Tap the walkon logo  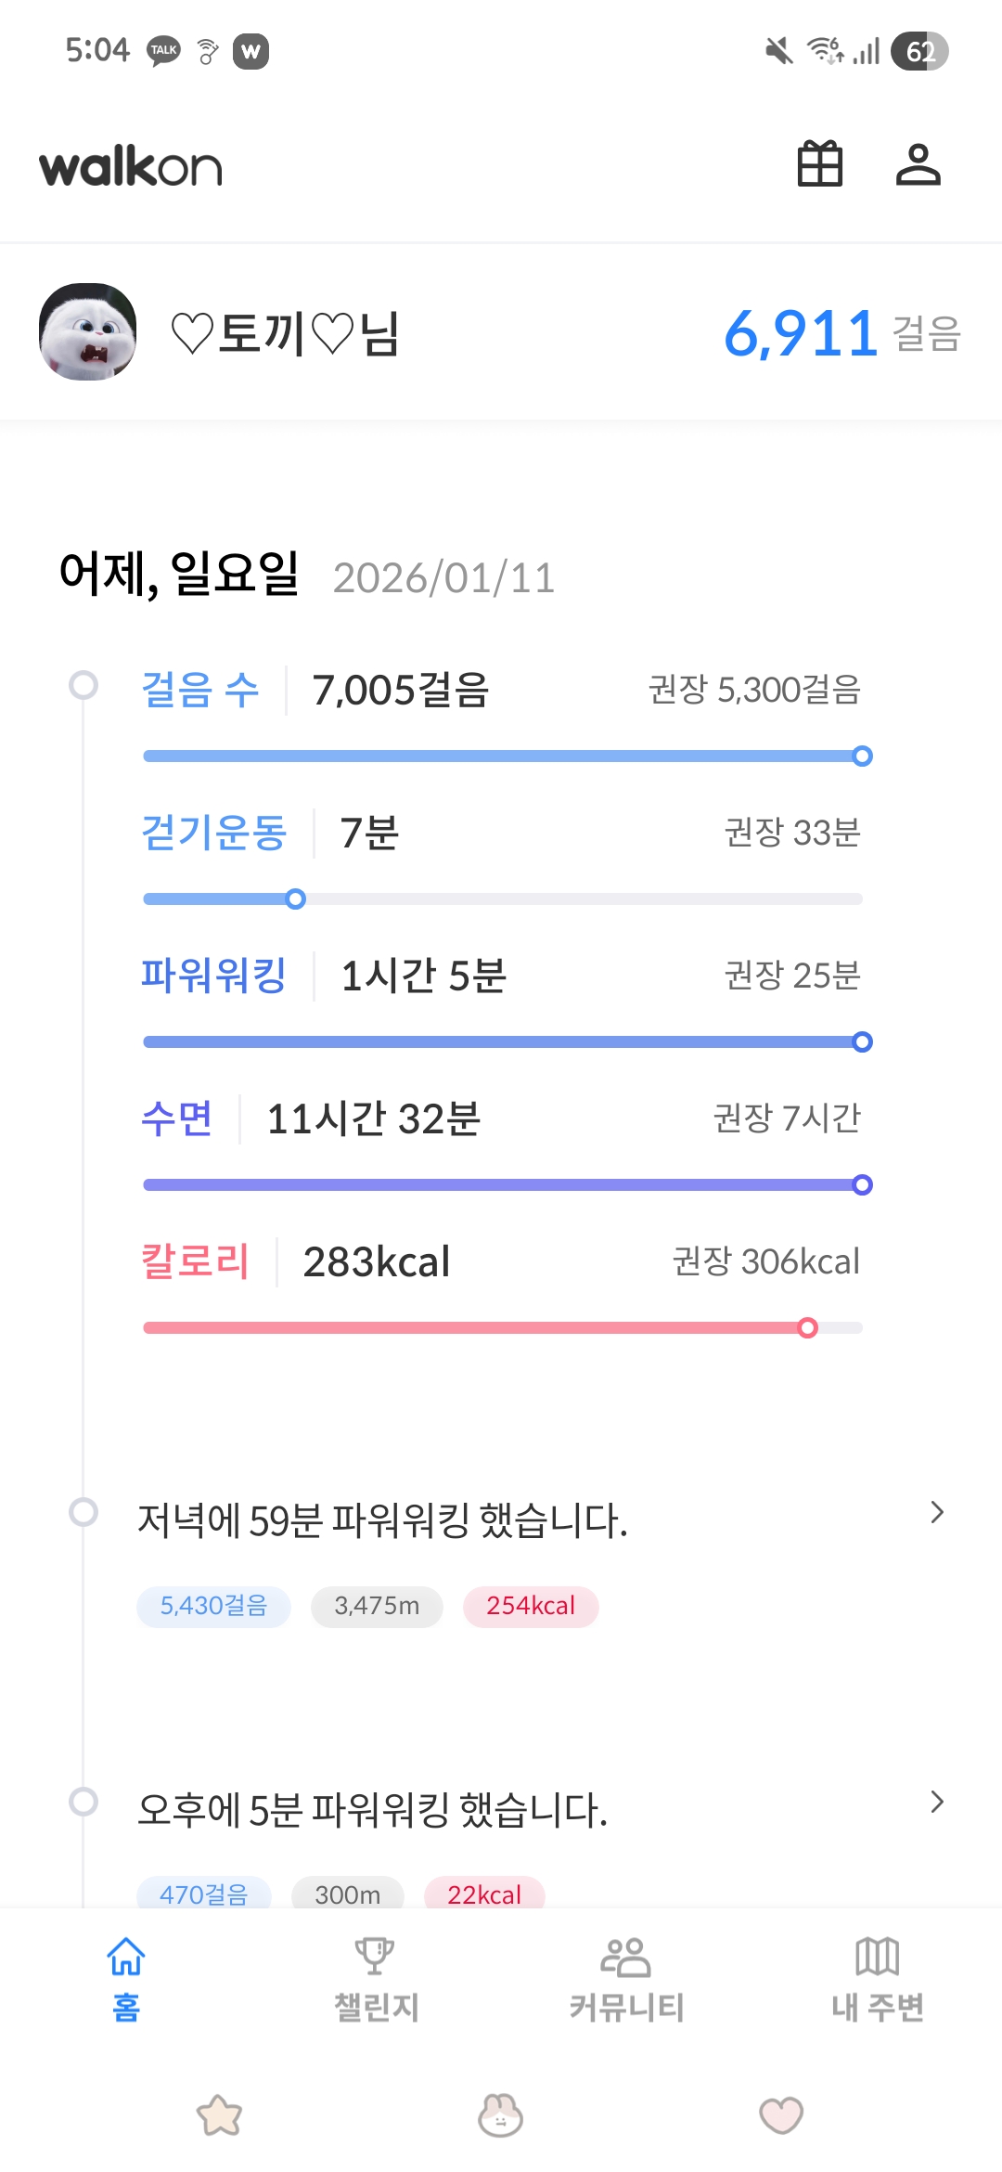[x=131, y=167]
